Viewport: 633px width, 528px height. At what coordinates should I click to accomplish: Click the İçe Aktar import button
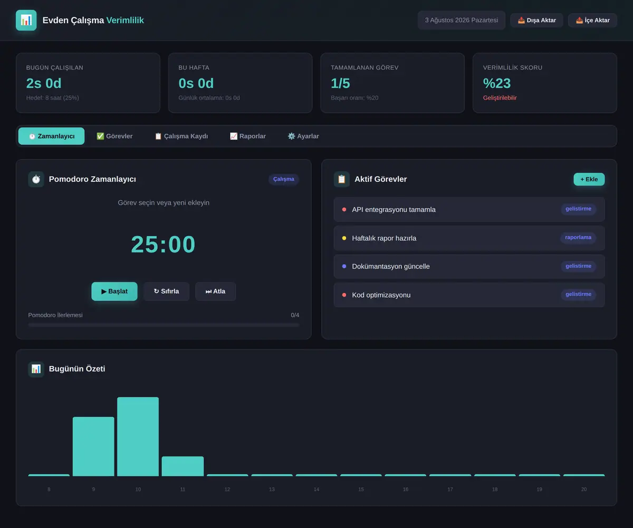(x=592, y=21)
